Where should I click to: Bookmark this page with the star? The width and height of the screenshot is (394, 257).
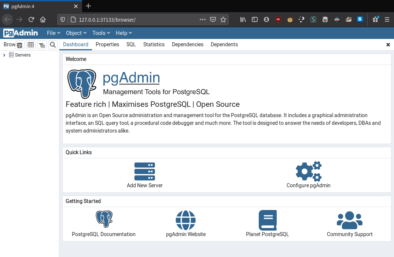[x=223, y=19]
